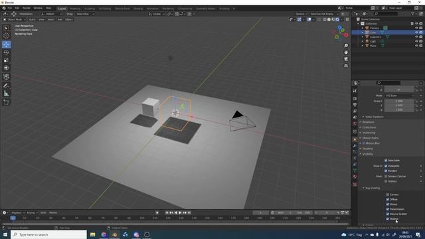This screenshot has width=425, height=239.
Task: Disable Shadow ray visibility checkbox
Action: pos(388,219)
